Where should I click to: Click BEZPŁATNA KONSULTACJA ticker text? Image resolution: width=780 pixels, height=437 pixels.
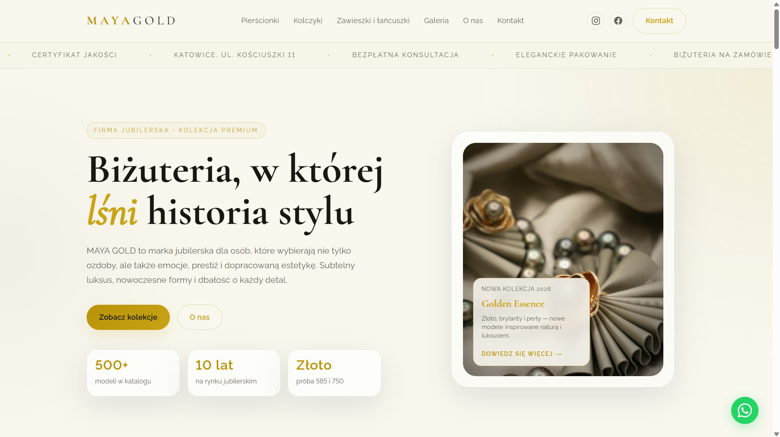(x=405, y=55)
